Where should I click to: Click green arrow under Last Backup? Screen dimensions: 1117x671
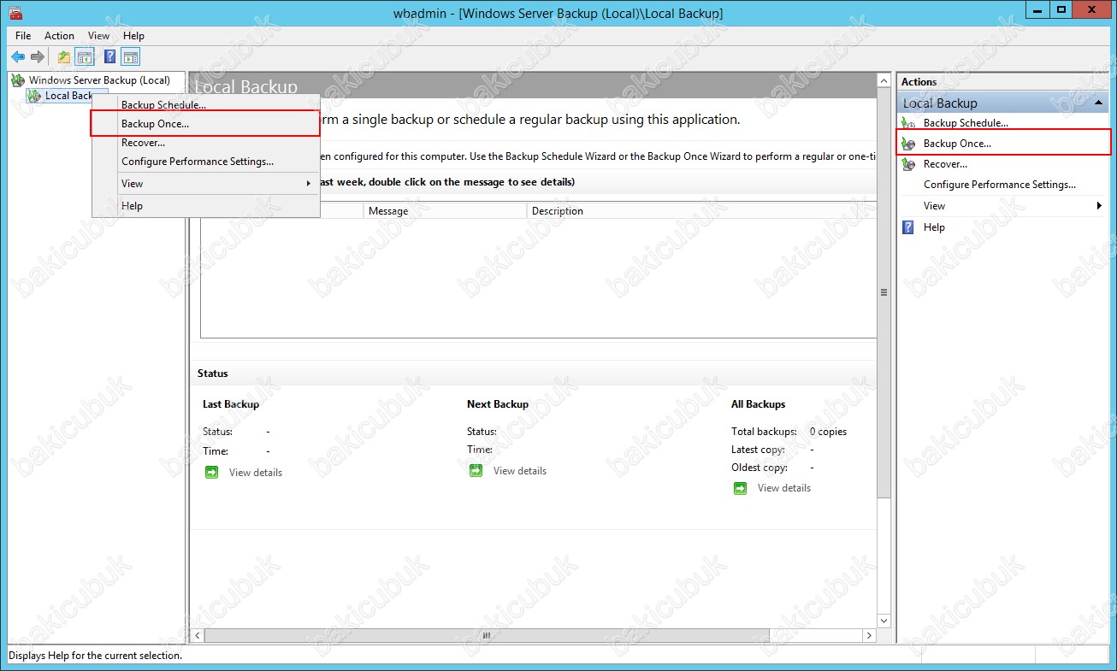[x=211, y=472]
